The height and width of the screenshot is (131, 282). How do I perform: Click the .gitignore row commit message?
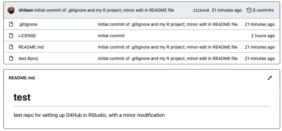167,24
